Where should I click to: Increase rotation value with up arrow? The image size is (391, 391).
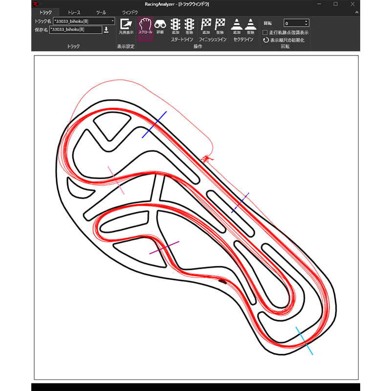pyautogui.click(x=306, y=22)
